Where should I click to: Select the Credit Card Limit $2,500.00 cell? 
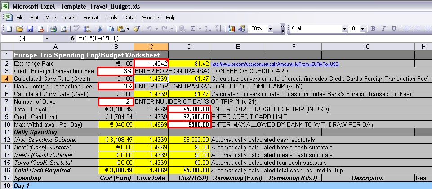(189, 117)
